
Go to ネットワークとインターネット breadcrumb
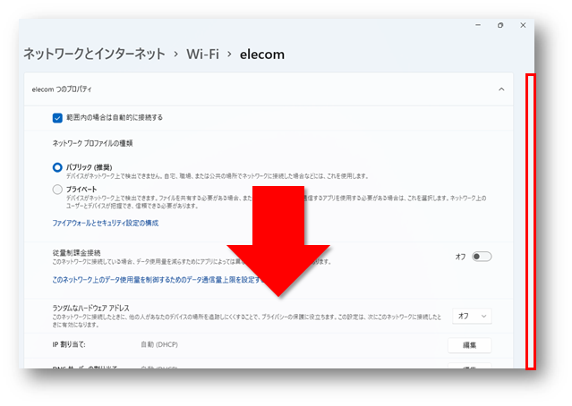[x=94, y=54]
